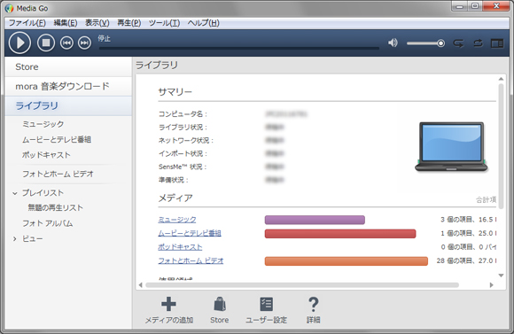Skip to the next track
Image resolution: width=514 pixels, height=334 pixels.
click(84, 43)
